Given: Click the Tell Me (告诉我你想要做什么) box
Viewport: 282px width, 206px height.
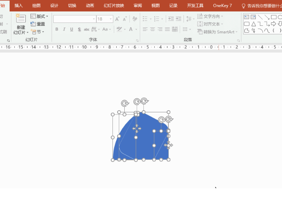Looking at the screenshot, I should click(262, 6).
